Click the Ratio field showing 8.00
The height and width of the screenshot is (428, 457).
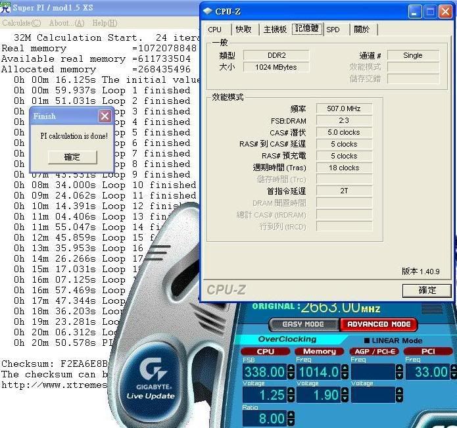click(264, 419)
